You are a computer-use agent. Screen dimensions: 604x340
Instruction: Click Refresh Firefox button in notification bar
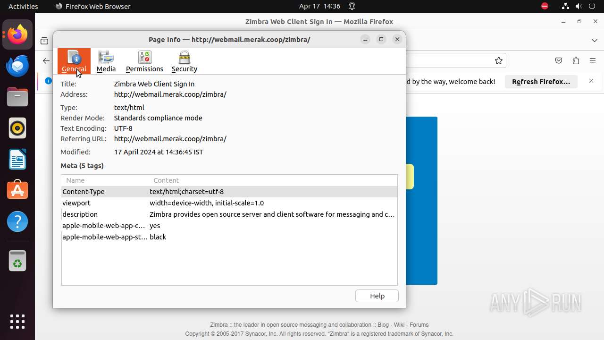click(541, 82)
